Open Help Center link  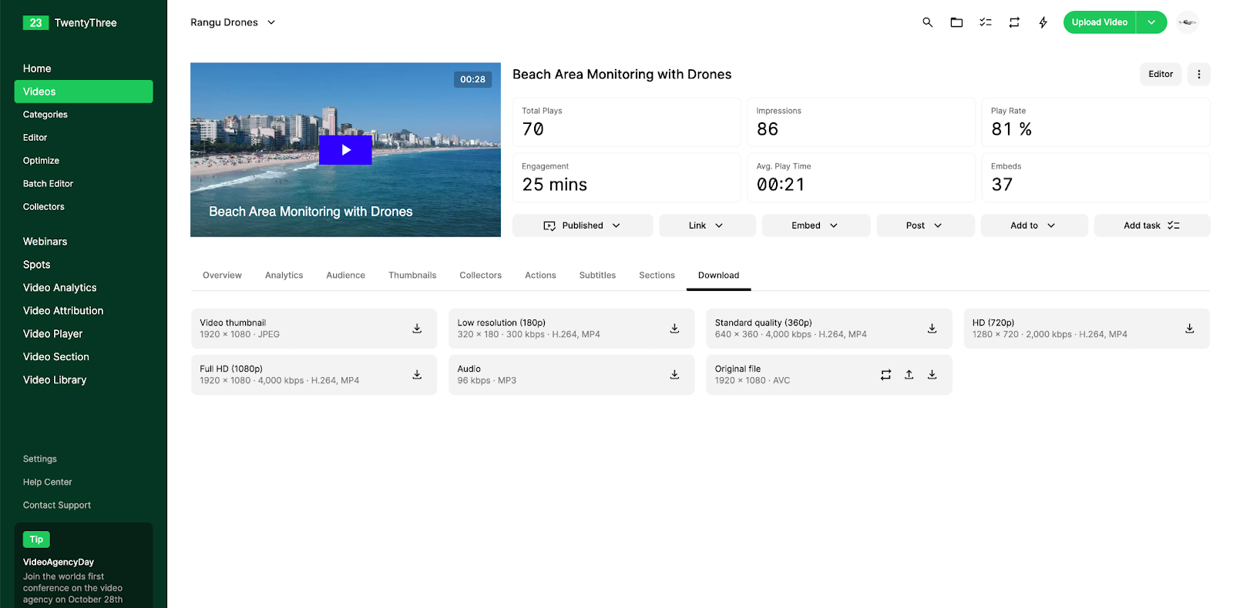(48, 482)
